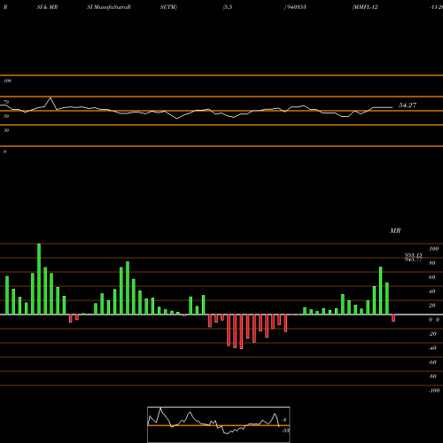
Task: Click the 80 label on MR histogram axis
Action: coord(432,263)
